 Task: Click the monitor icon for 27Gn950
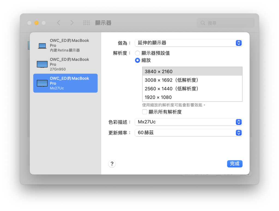42,64
